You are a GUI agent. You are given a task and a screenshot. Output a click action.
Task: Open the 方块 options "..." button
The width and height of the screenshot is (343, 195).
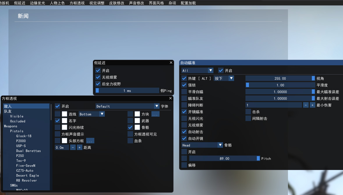click(155, 114)
